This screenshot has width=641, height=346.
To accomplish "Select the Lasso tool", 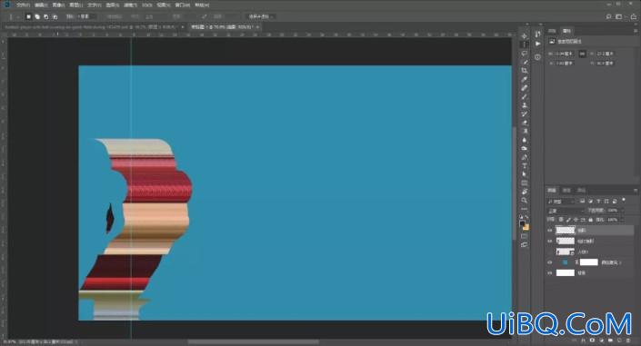I will [525, 54].
